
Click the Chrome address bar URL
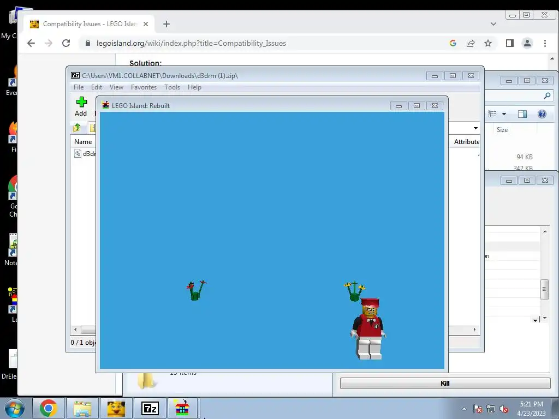point(191,43)
